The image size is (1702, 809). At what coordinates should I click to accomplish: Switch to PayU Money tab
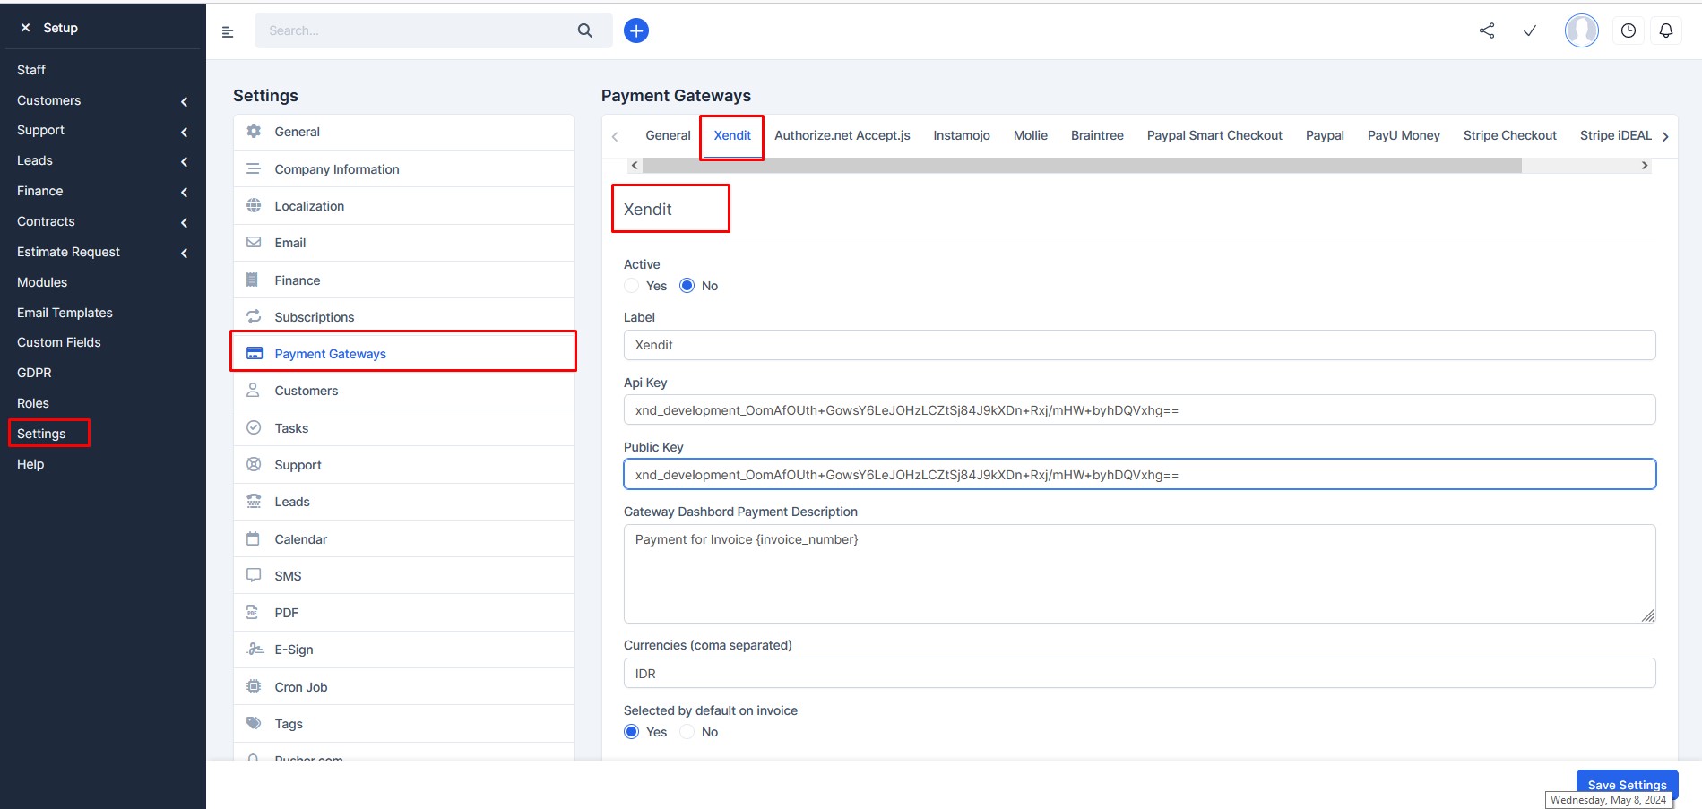point(1404,135)
